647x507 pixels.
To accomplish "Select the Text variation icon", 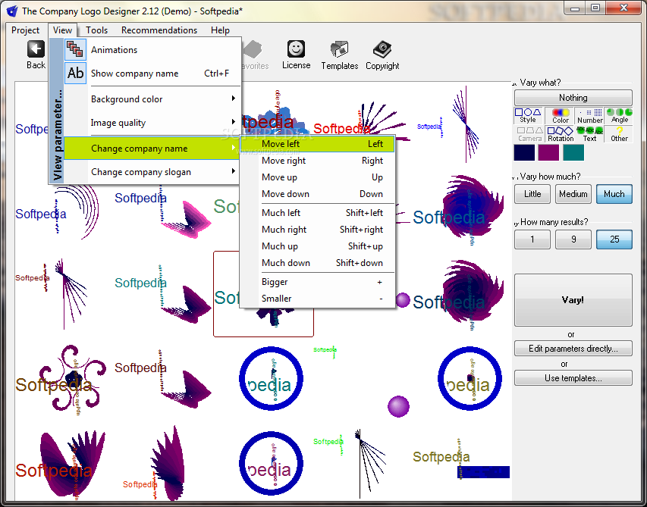I will [x=589, y=134].
